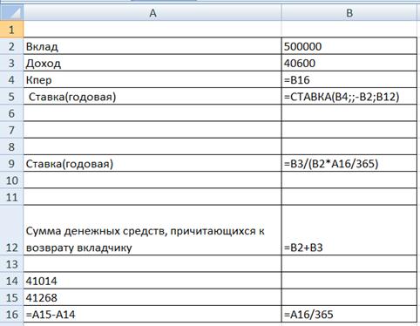Click empty cell B14
Viewport: 420px width, 326px height.
click(349, 281)
